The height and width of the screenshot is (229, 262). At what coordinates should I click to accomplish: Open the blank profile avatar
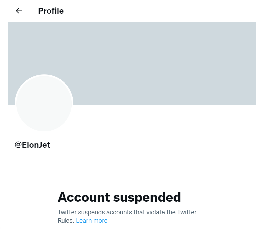(x=44, y=103)
